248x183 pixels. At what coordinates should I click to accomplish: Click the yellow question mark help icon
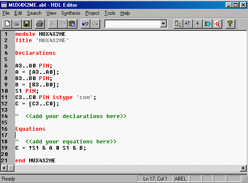[230, 24]
